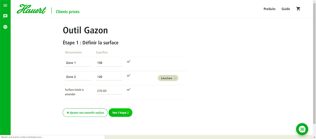Click Vers l'étape 2 button

(120, 113)
